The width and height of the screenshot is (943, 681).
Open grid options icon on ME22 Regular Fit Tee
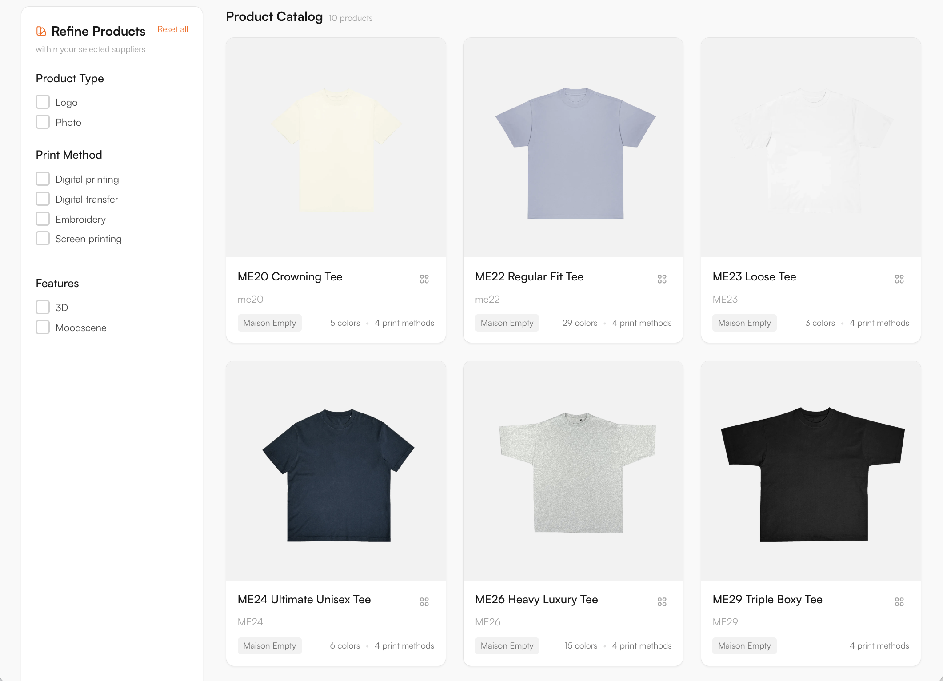tap(662, 279)
